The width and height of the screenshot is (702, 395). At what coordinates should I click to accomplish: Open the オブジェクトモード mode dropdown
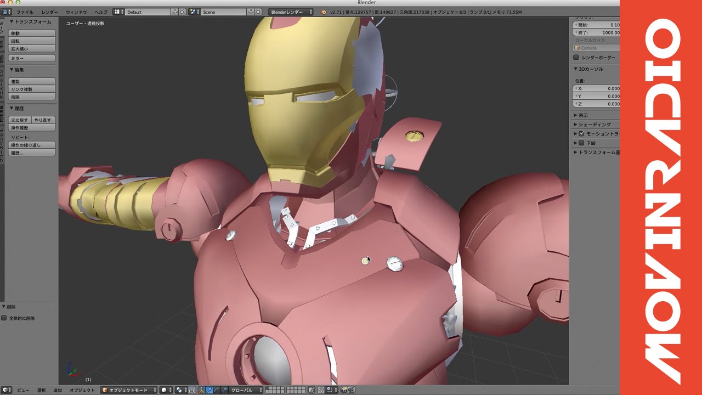(x=128, y=390)
